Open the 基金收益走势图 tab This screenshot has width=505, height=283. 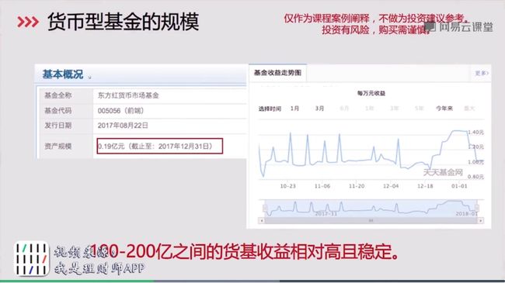277,73
